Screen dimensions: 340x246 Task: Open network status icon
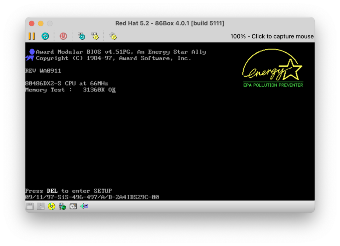click(62, 206)
